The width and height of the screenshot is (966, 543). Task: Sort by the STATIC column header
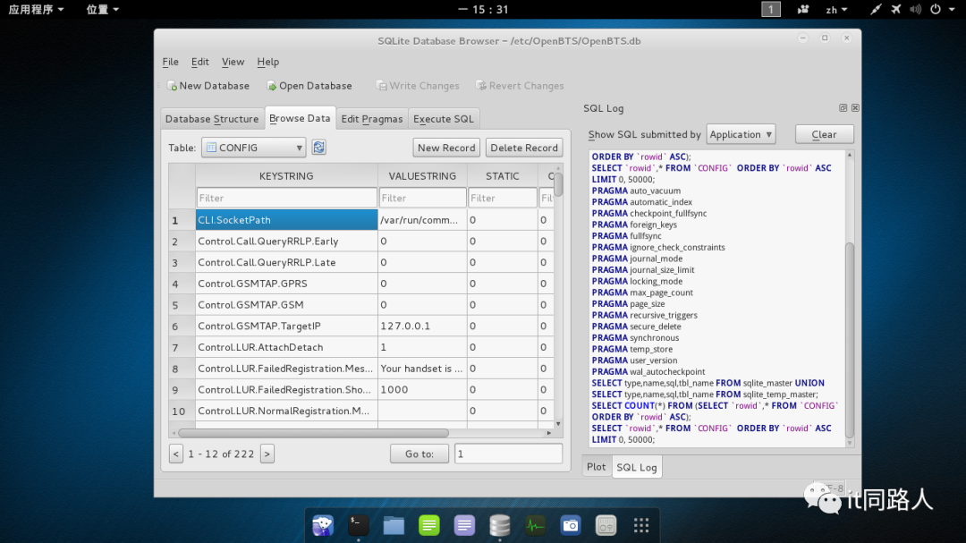[503, 175]
